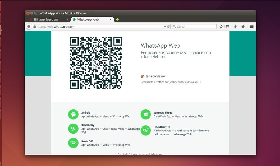Click the Android platform icon
The width and height of the screenshot is (280, 166).
pos(73,115)
